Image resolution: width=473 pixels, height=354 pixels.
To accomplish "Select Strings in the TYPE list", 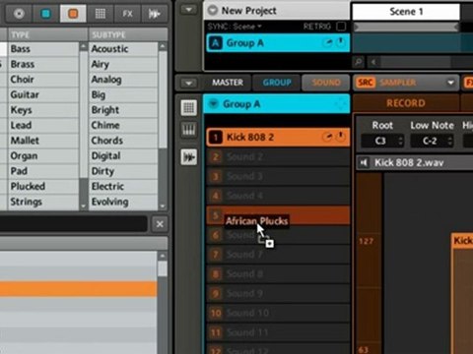I will coord(43,202).
